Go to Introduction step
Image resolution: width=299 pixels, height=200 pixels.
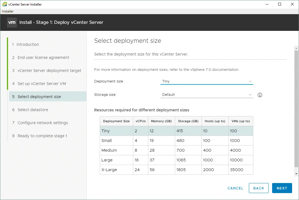point(28,44)
